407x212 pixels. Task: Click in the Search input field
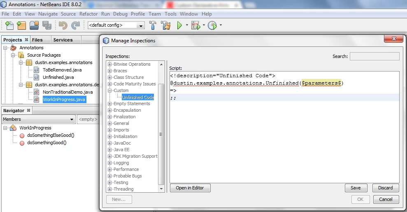click(374, 56)
